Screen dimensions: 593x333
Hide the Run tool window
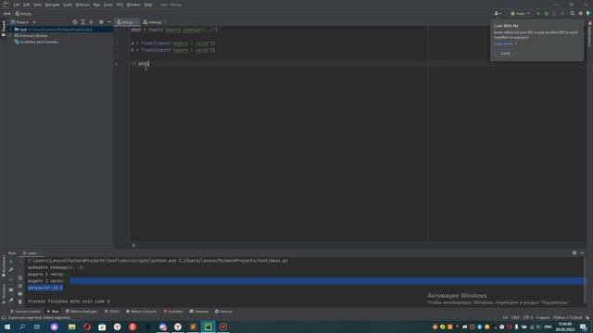click(x=583, y=253)
